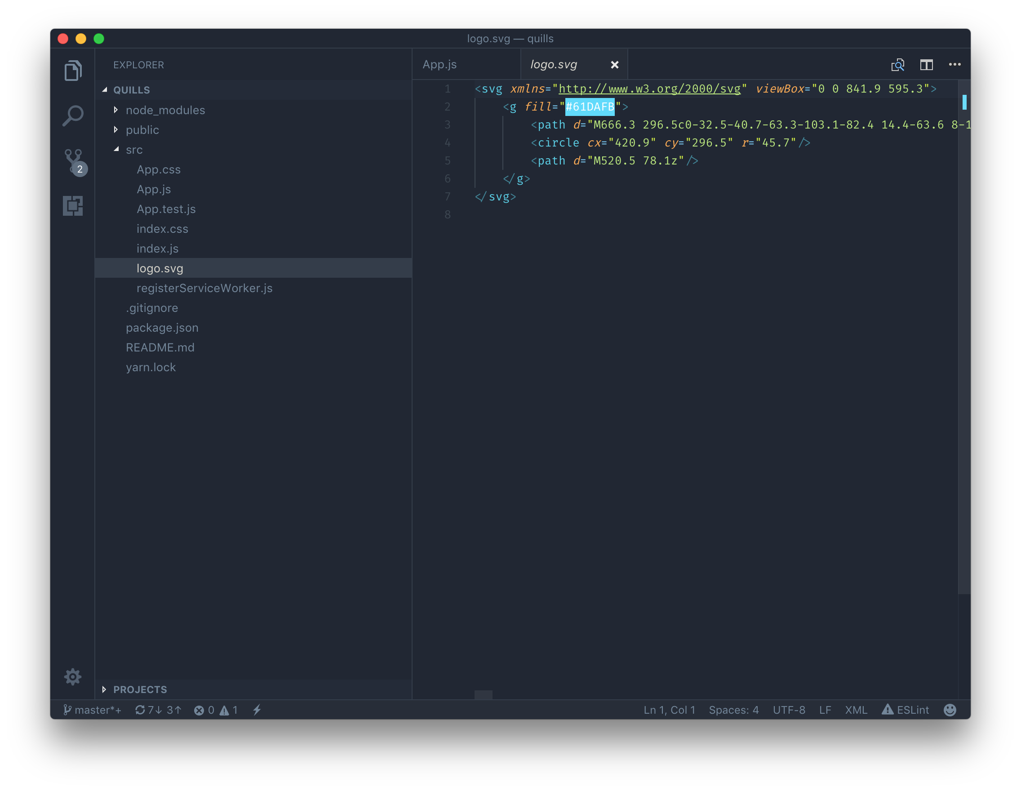The width and height of the screenshot is (1021, 791).
Task: Click the lightning bolt status bar icon
Action: [x=257, y=710]
